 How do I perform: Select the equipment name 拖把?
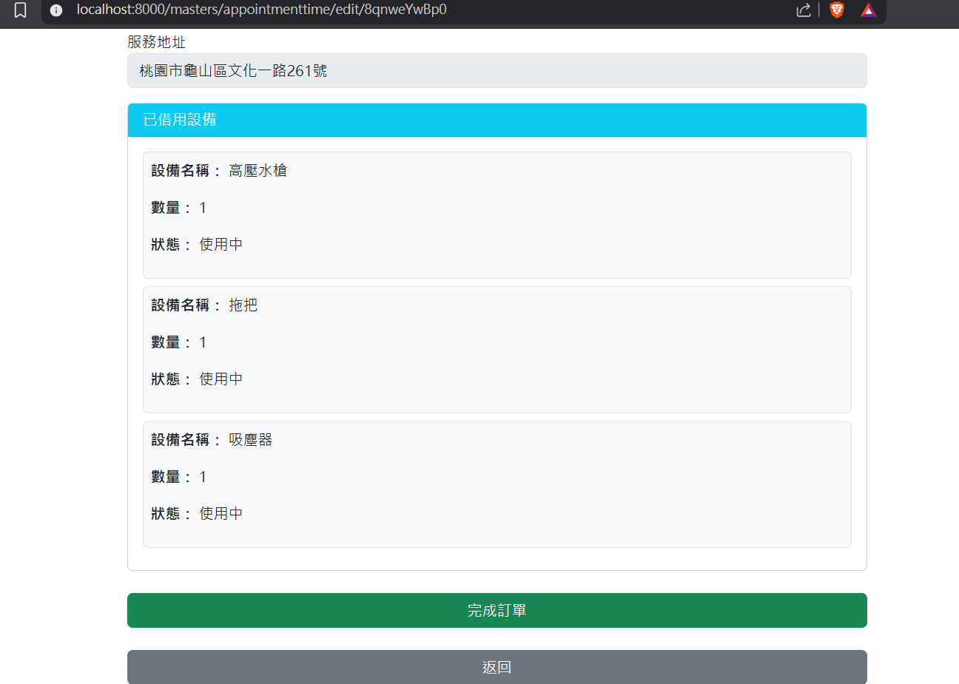tap(243, 305)
